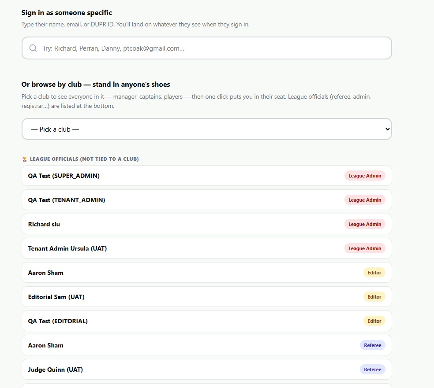The height and width of the screenshot is (388, 434).
Task: Open the Editorial Sam (UAT) row
Action: point(207,297)
